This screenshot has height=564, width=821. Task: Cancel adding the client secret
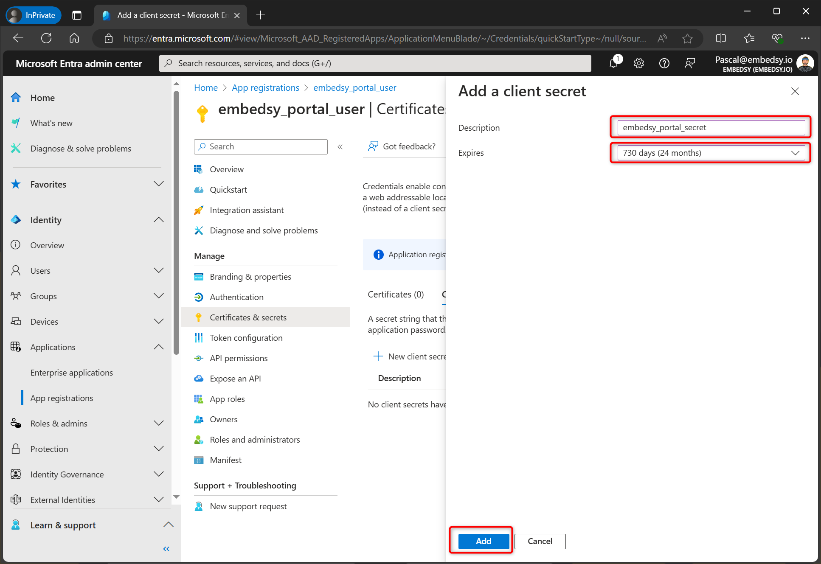click(540, 541)
